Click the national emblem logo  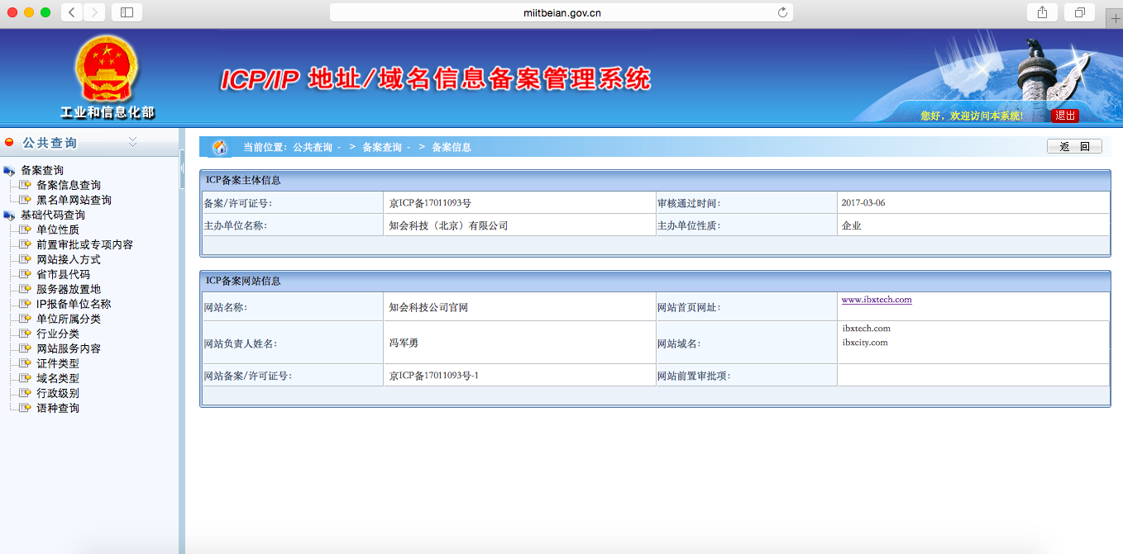coord(107,69)
